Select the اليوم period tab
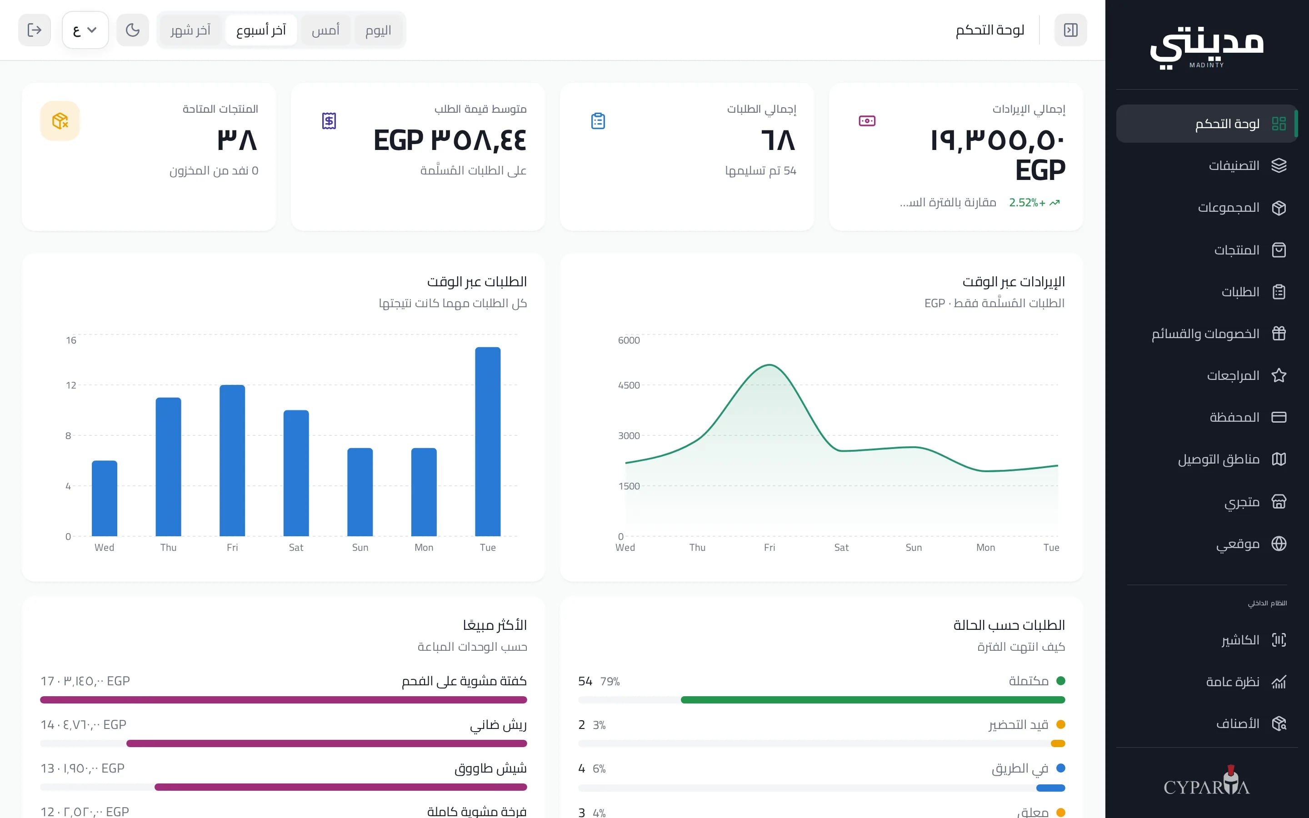 (x=378, y=30)
